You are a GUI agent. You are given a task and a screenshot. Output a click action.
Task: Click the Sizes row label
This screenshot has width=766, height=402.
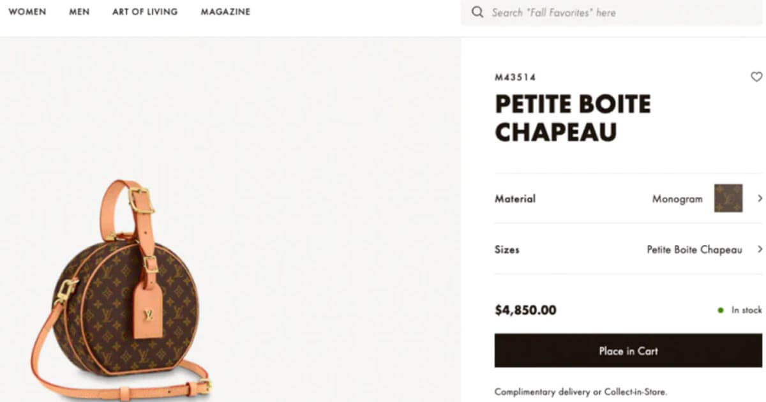click(x=507, y=249)
